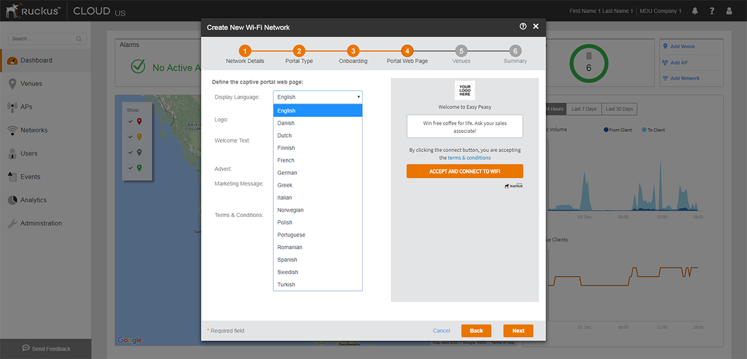This screenshot has height=359, width=747.
Task: Toggle the yellow map marker checkbox
Action: (x=131, y=137)
